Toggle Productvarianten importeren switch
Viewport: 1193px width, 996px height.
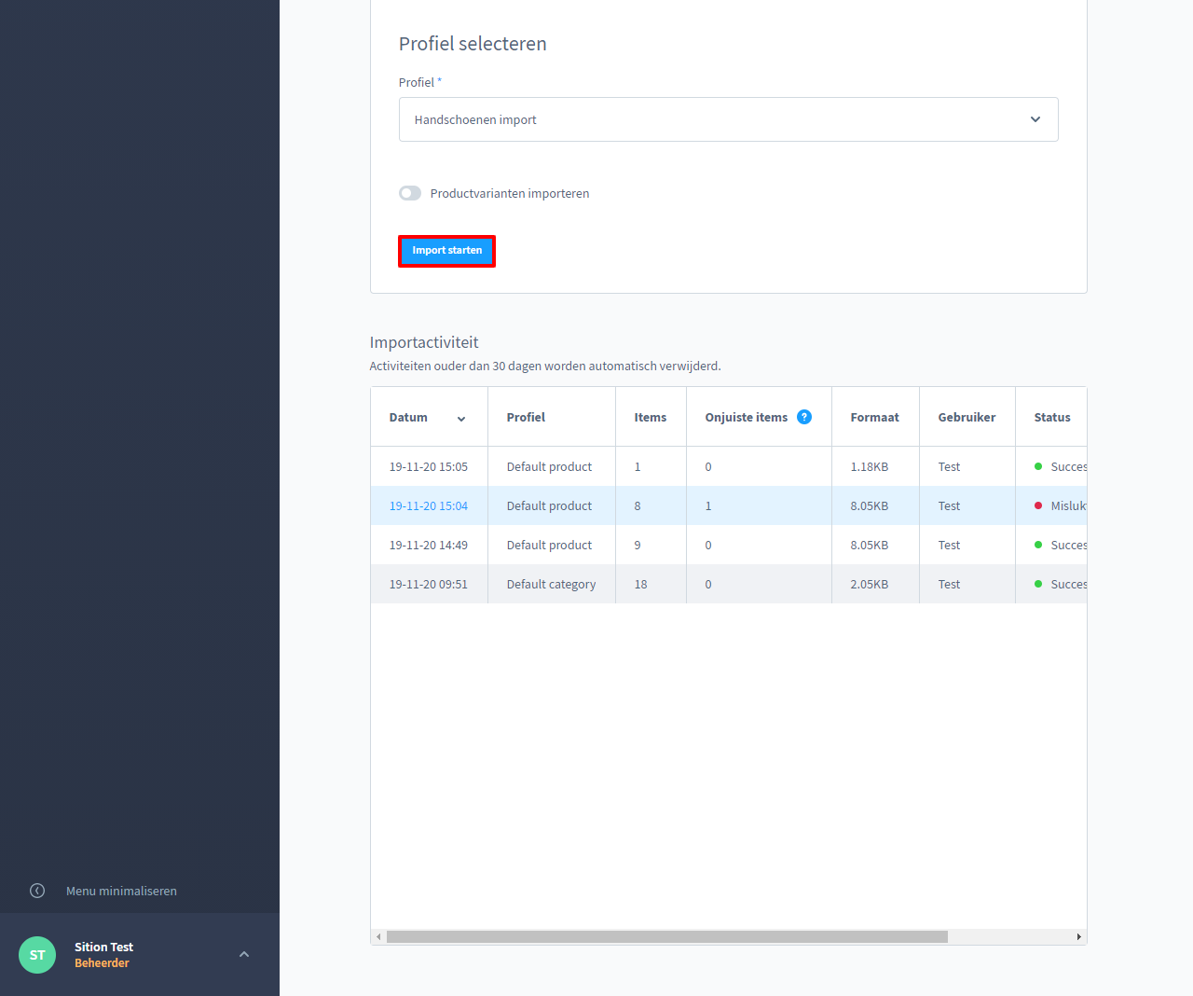click(x=410, y=193)
